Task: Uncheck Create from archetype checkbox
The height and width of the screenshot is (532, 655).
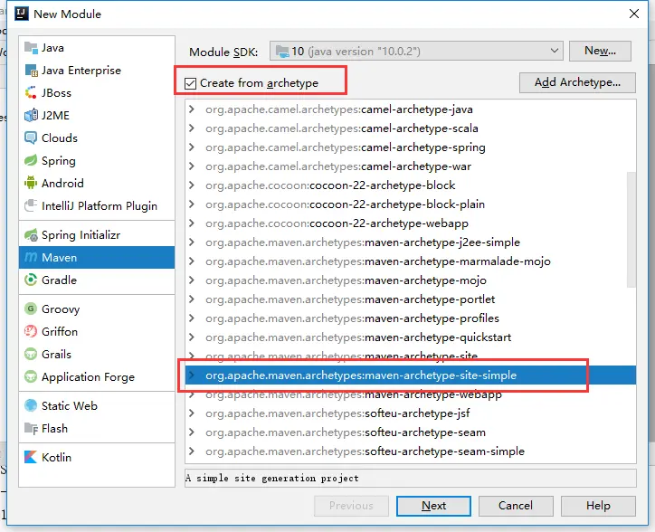Action: point(191,83)
